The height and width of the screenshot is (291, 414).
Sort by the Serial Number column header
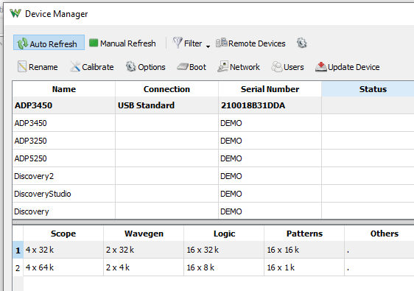(x=270, y=89)
